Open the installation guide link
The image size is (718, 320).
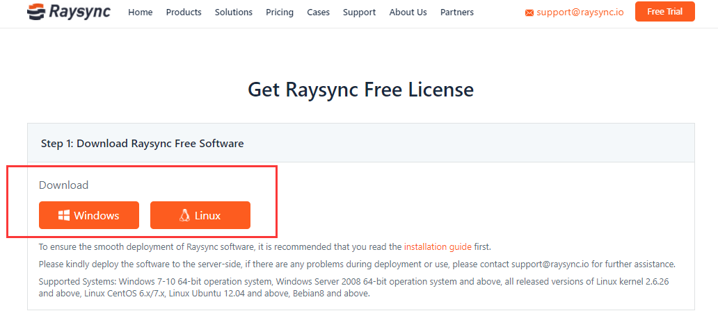point(438,247)
